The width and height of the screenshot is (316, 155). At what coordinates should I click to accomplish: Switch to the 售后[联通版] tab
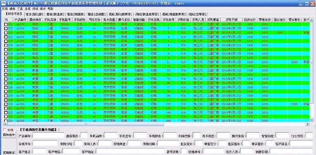point(55,14)
